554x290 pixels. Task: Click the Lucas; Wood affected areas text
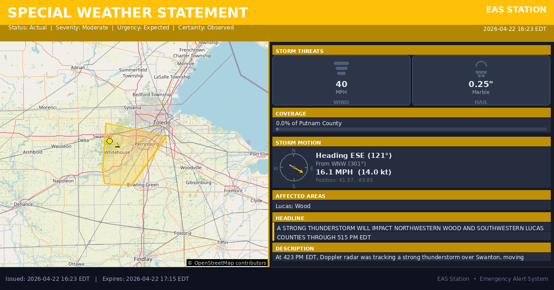point(293,206)
